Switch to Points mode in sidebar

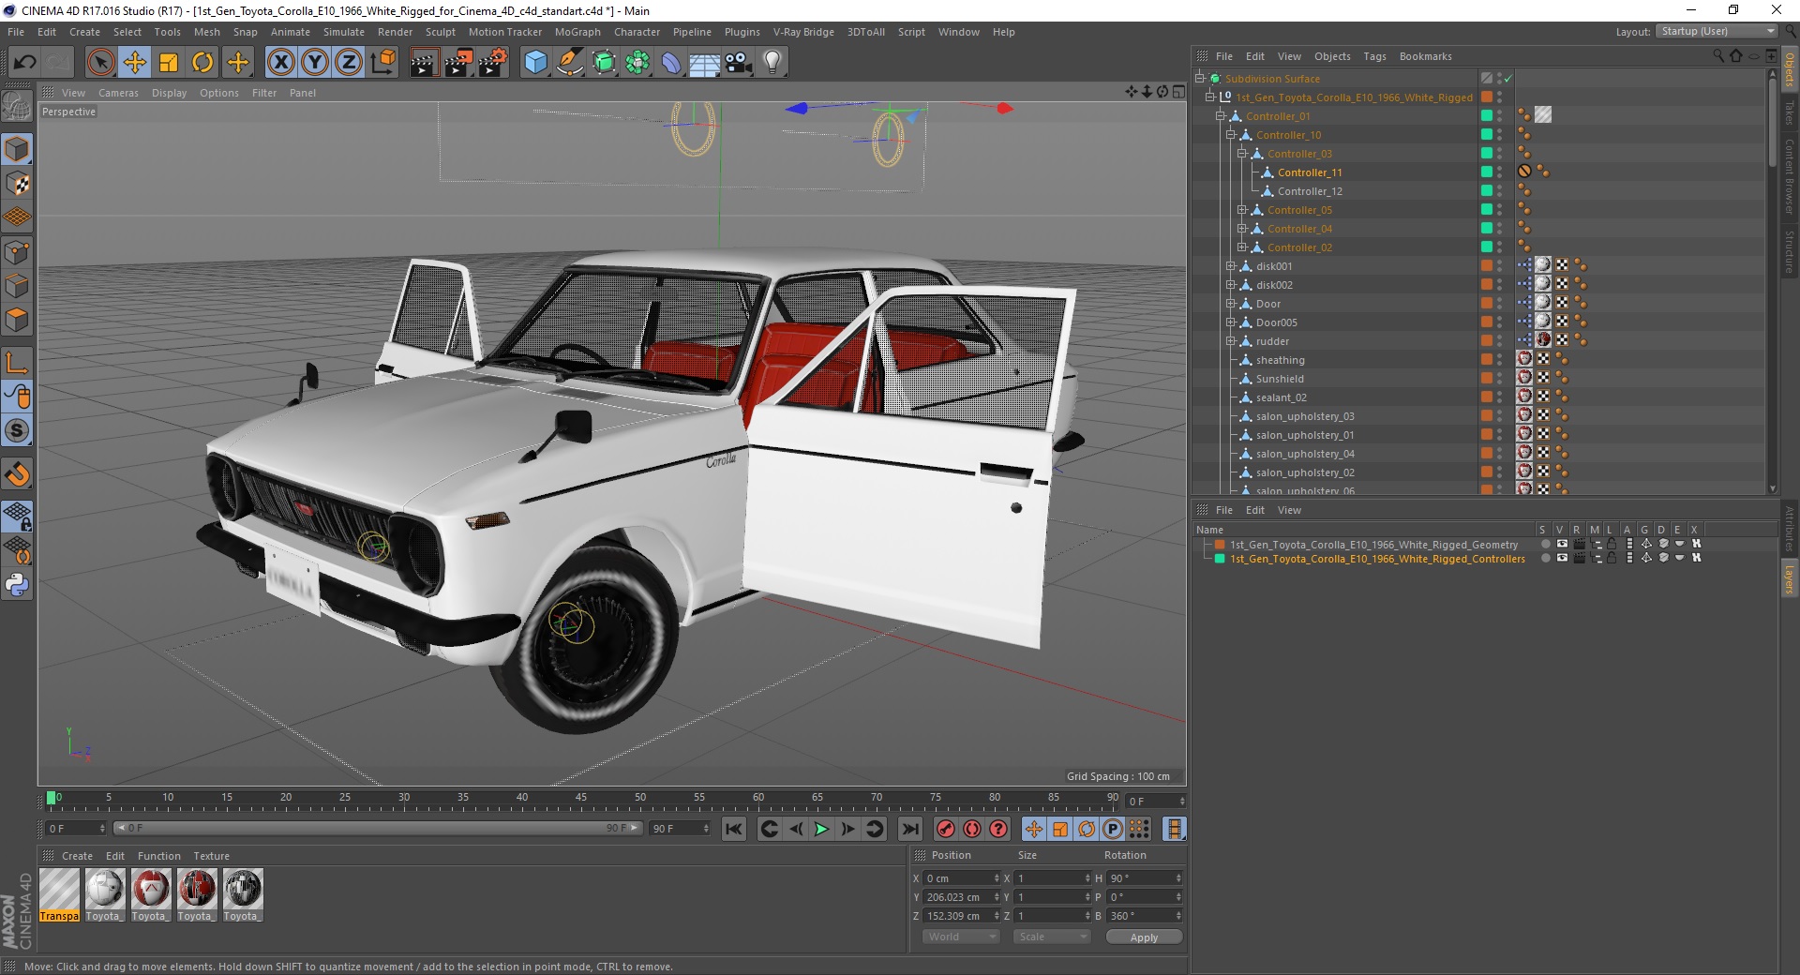click(17, 252)
